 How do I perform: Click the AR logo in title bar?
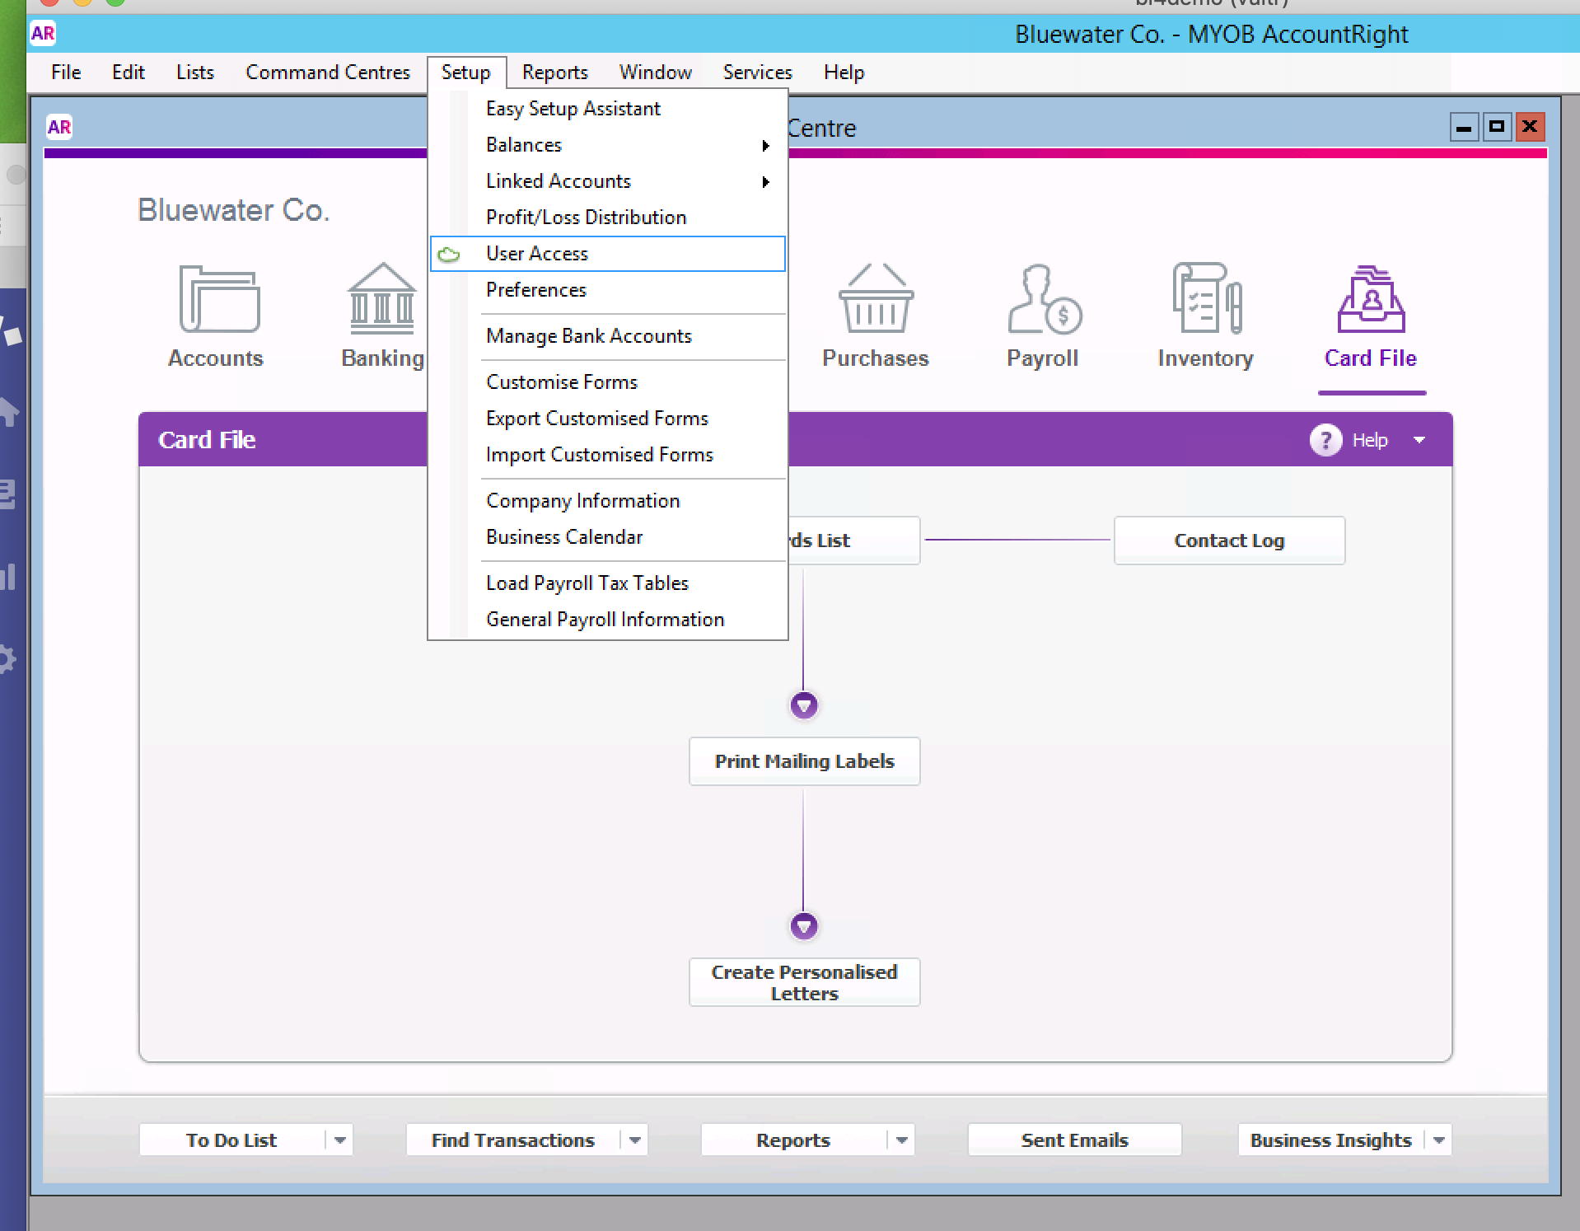click(x=43, y=34)
